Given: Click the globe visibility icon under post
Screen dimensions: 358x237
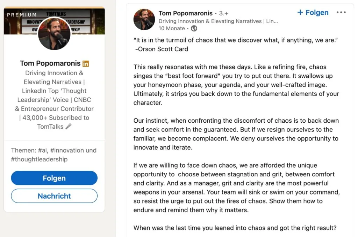Looking at the screenshot, I should point(194,29).
